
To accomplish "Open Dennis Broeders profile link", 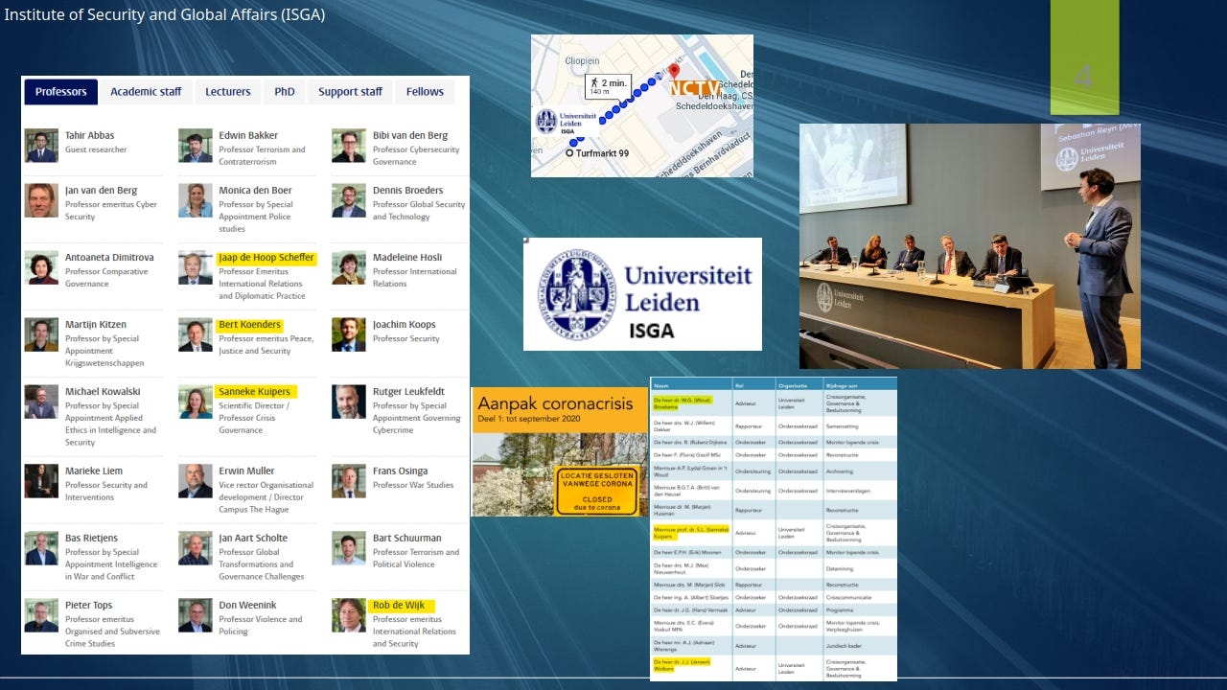I will click(408, 190).
